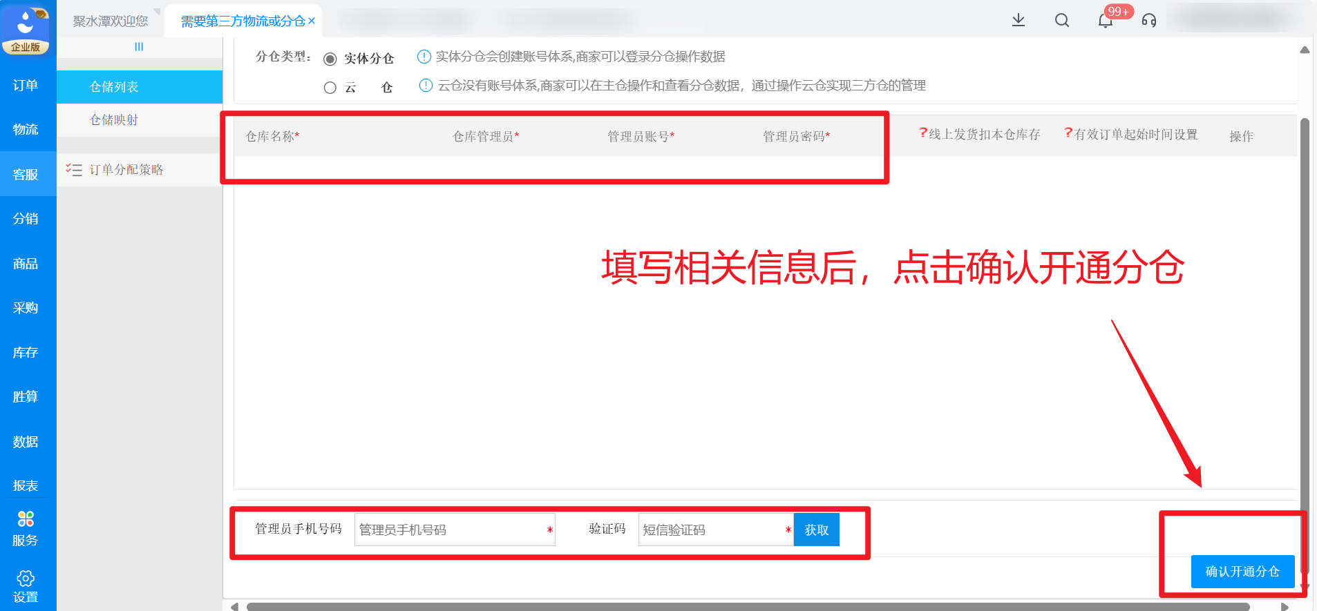Click the 获取 verification code button

pyautogui.click(x=817, y=530)
